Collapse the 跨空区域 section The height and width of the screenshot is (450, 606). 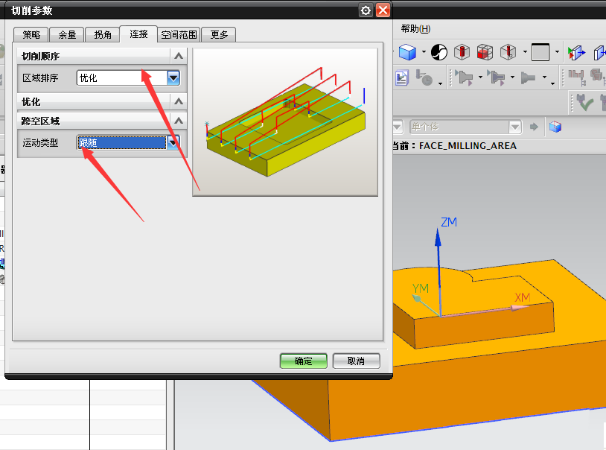point(178,120)
